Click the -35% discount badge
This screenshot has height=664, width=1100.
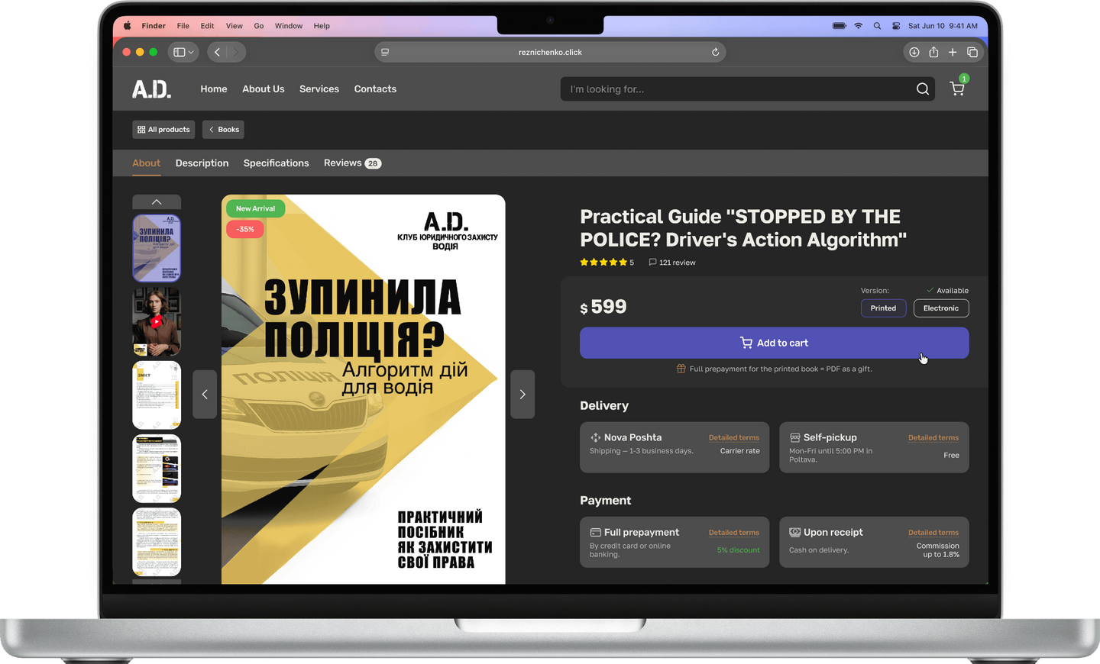pos(245,229)
